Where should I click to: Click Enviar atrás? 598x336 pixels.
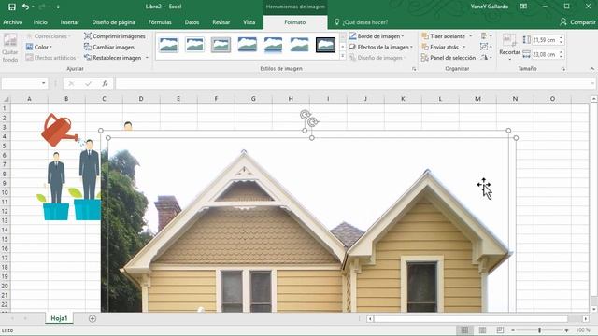(x=440, y=47)
